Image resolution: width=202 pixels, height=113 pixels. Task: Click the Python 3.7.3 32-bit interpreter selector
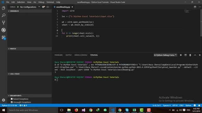9,105
